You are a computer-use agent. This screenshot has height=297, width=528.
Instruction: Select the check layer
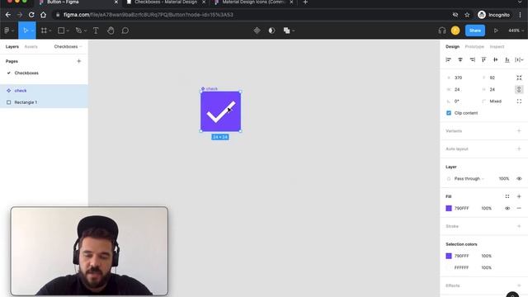44,91
